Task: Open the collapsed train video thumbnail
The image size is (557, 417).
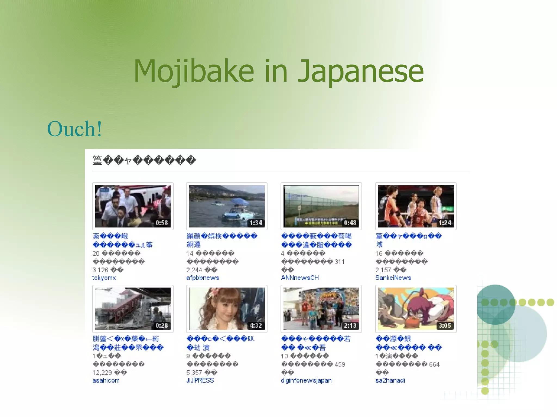Action: point(133,309)
